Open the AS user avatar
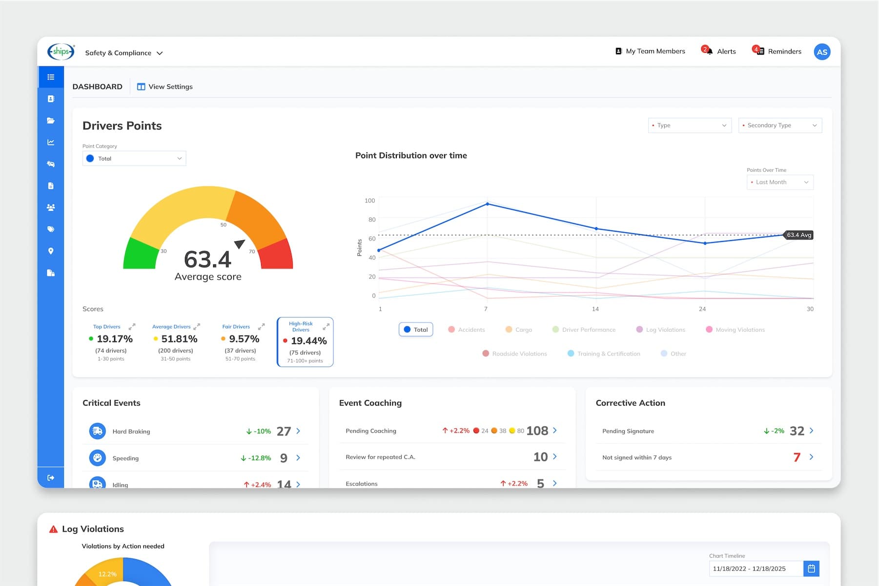This screenshot has width=879, height=586. point(822,52)
